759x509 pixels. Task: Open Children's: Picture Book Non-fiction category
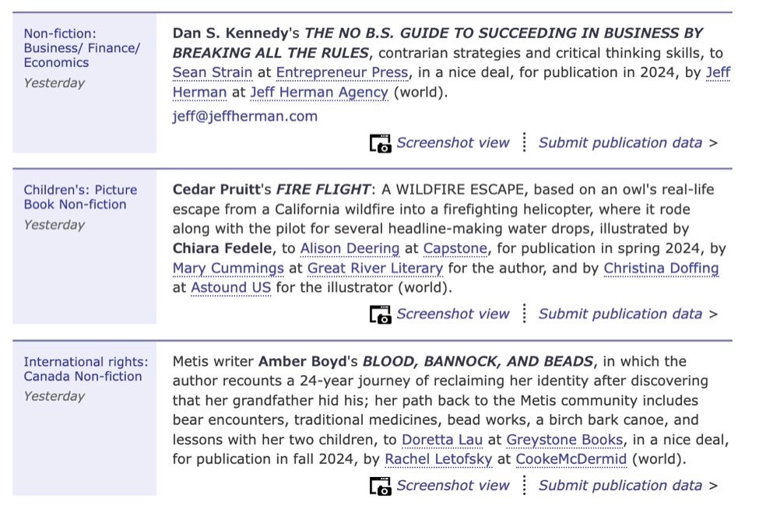pyautogui.click(x=79, y=197)
